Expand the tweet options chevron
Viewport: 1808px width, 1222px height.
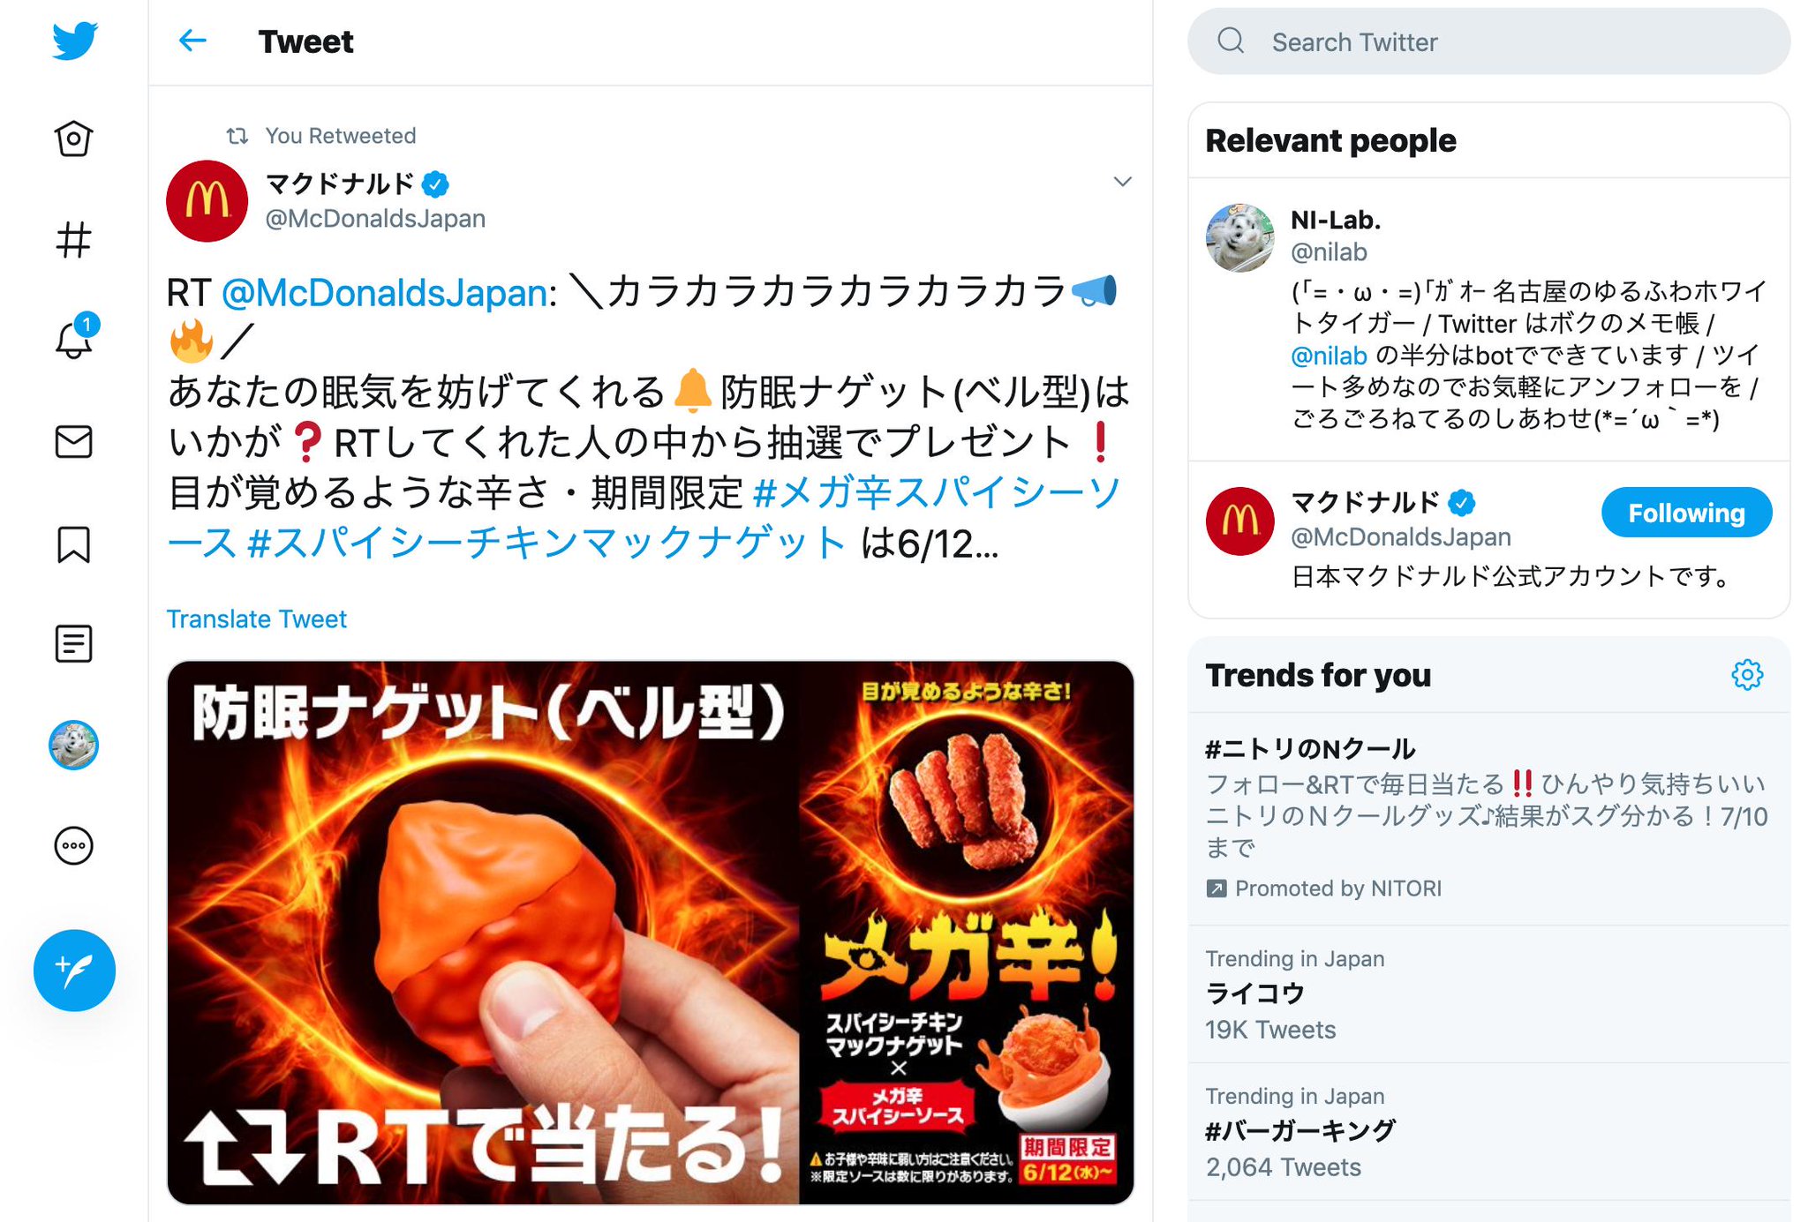pyautogui.click(x=1122, y=182)
